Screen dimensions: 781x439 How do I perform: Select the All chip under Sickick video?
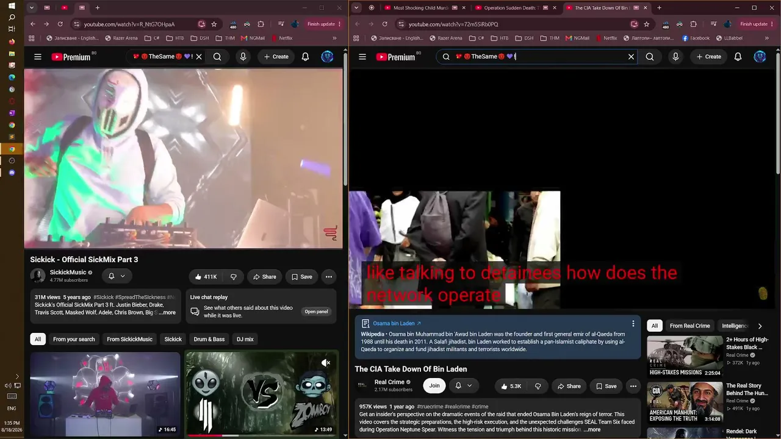point(38,339)
